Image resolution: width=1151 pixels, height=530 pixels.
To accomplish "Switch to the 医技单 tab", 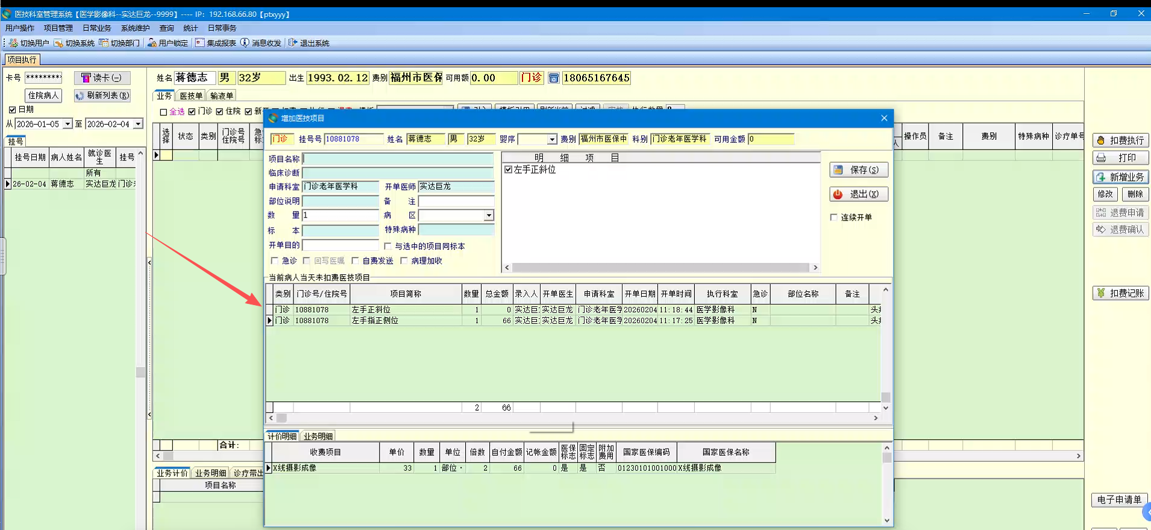I will coord(191,96).
